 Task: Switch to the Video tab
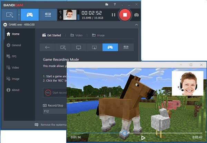click(76, 35)
